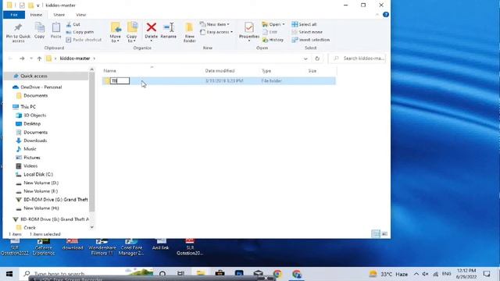Open Desktop in navigation pane
Screen dimensions: 500x281
coord(32,123)
